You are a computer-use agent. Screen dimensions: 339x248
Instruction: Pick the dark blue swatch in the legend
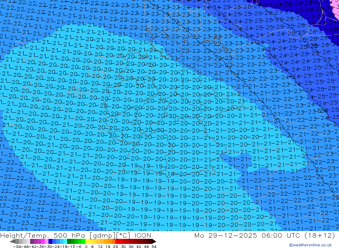[51, 242]
